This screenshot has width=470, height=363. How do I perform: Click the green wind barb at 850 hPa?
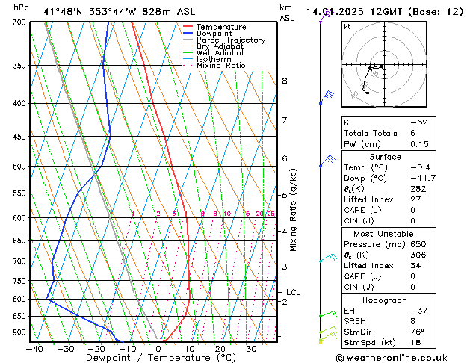328,314
